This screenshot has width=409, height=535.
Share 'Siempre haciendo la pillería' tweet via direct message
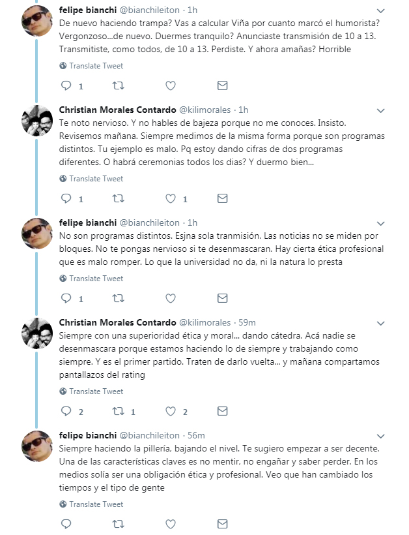coord(222,525)
